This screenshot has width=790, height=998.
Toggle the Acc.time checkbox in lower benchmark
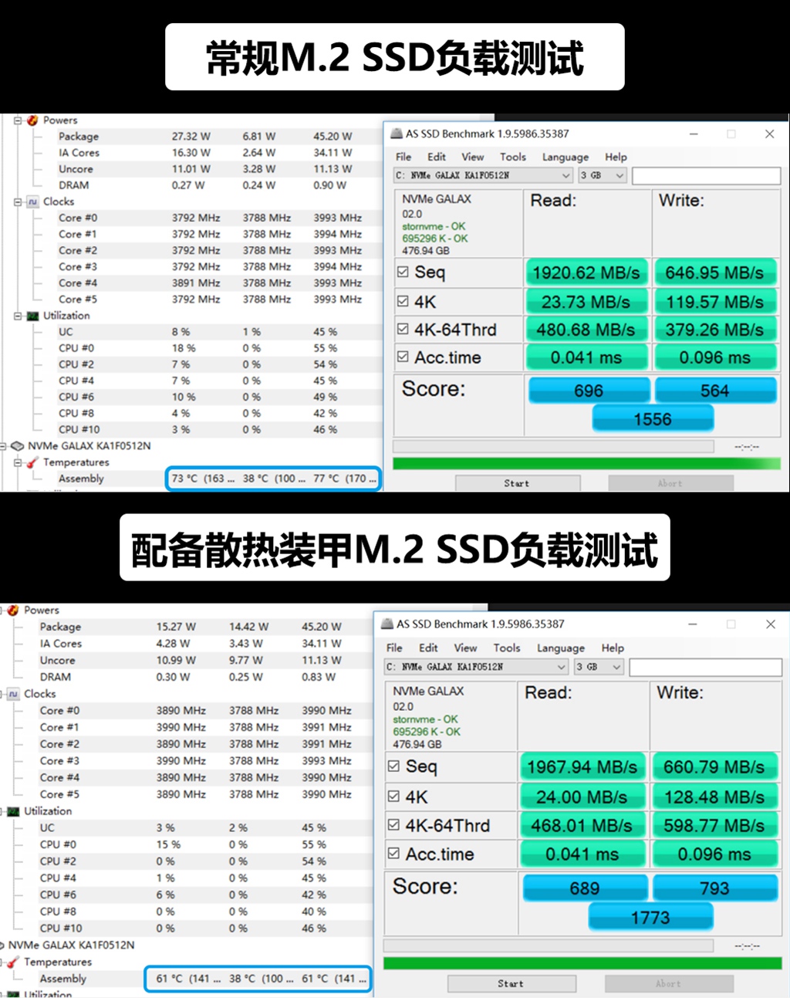[393, 854]
